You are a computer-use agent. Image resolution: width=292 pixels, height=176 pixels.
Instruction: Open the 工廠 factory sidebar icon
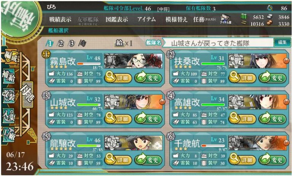click(x=8, y=134)
